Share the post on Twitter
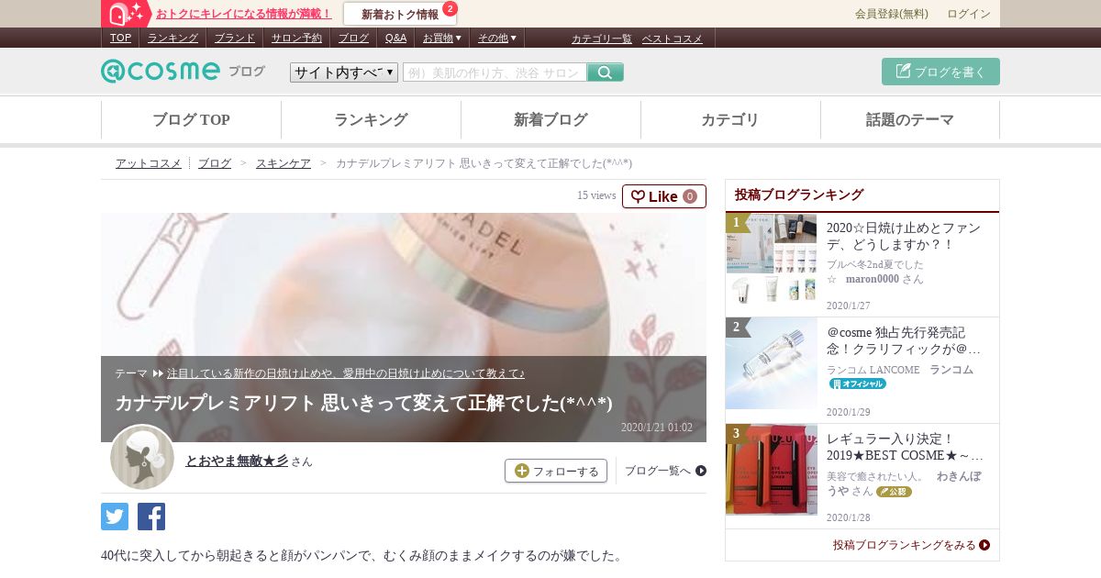Screen dimensions: 1101x578 (x=115, y=517)
